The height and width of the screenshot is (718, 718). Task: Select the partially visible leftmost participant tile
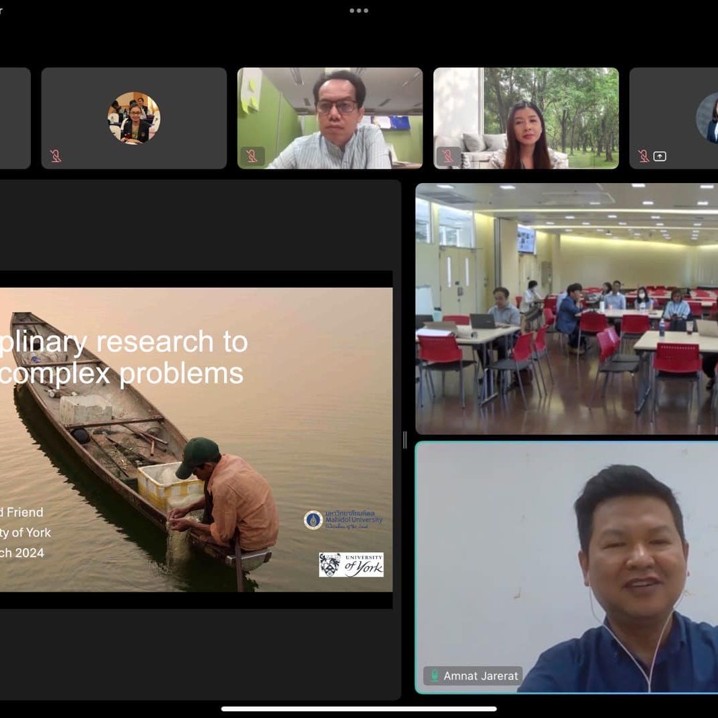pyautogui.click(x=14, y=118)
